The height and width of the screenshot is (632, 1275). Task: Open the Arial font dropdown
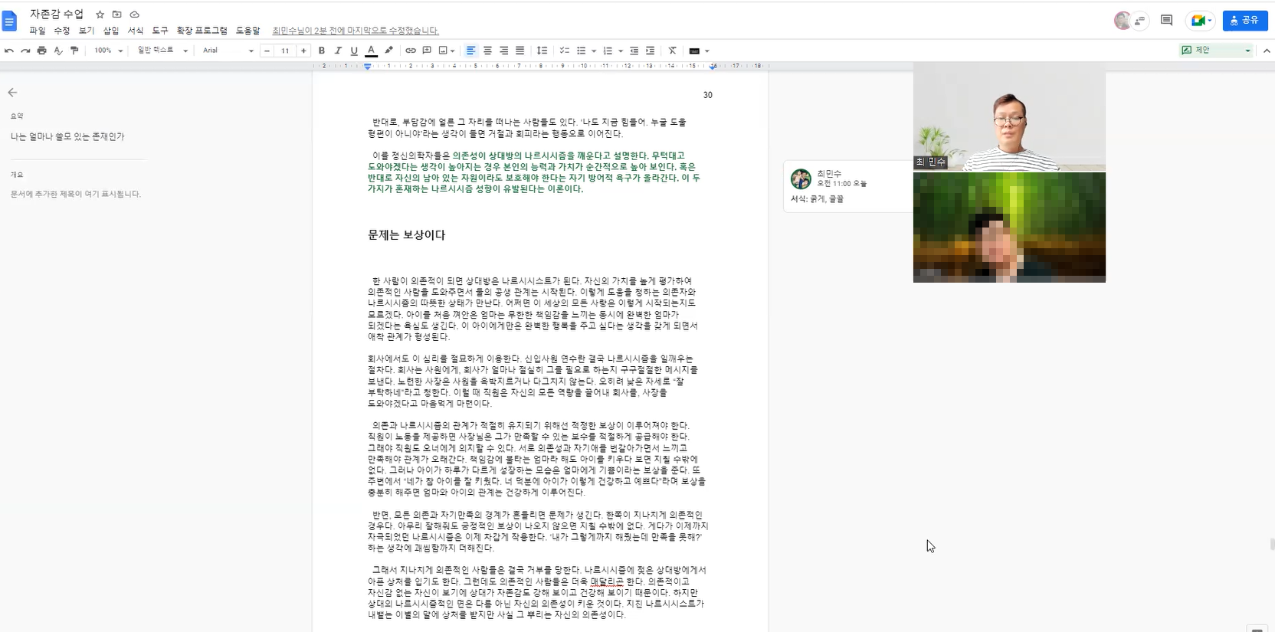click(228, 51)
